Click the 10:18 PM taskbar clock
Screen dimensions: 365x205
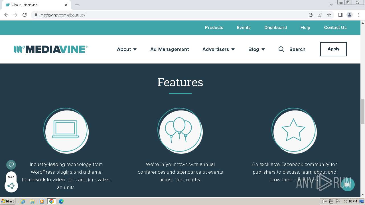(x=350, y=201)
